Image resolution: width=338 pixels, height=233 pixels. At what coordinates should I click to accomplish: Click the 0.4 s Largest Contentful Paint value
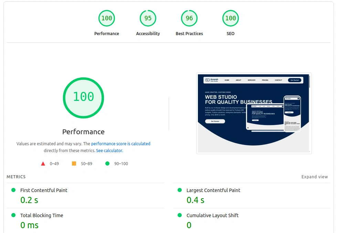pyautogui.click(x=196, y=200)
